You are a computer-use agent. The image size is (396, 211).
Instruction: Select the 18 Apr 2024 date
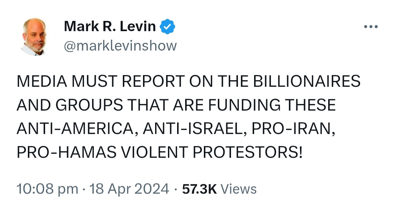pyautogui.click(x=129, y=189)
